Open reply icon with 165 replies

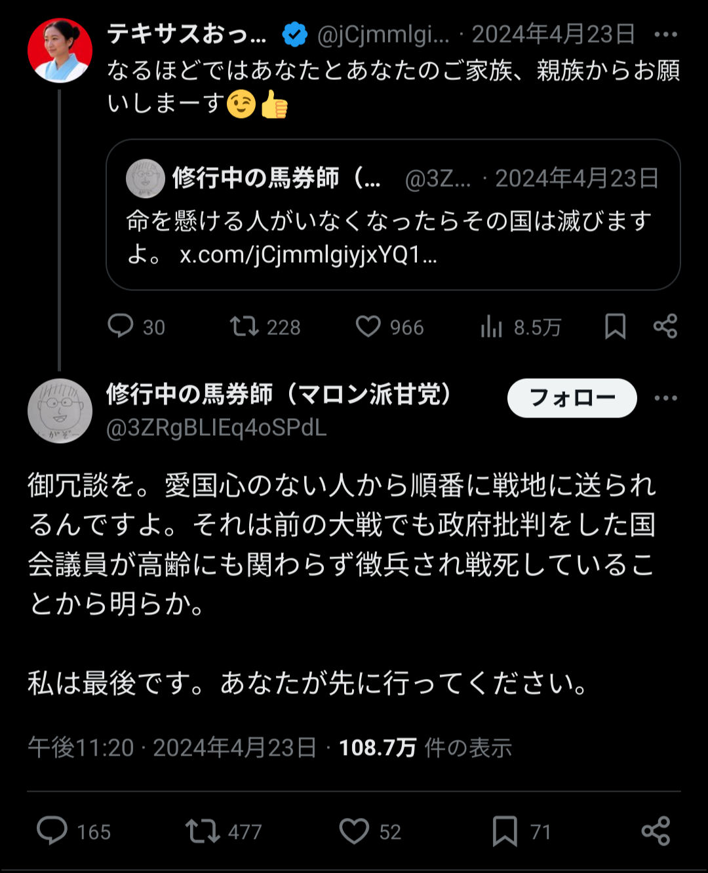(x=52, y=831)
